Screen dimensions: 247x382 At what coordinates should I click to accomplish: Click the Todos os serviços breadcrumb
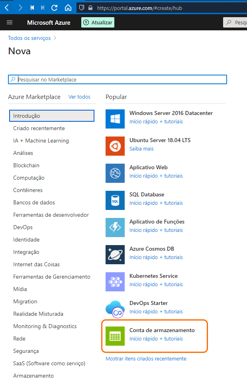[x=29, y=38]
